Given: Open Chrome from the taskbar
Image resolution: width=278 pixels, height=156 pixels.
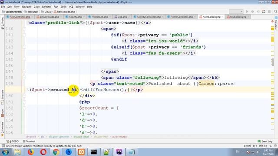Looking at the screenshot, I should point(56,152).
